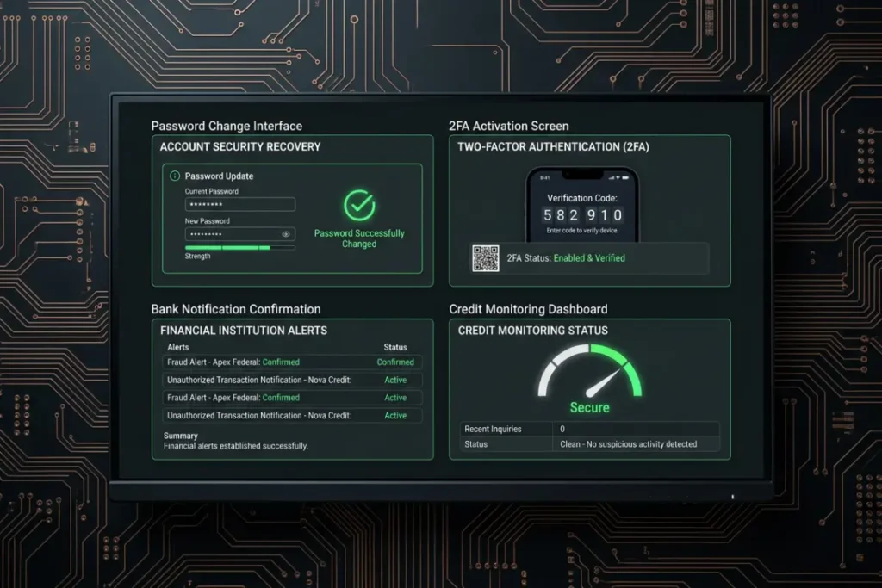Click Clean - No suspicious activity detected status
The image size is (882, 588).
coord(628,444)
